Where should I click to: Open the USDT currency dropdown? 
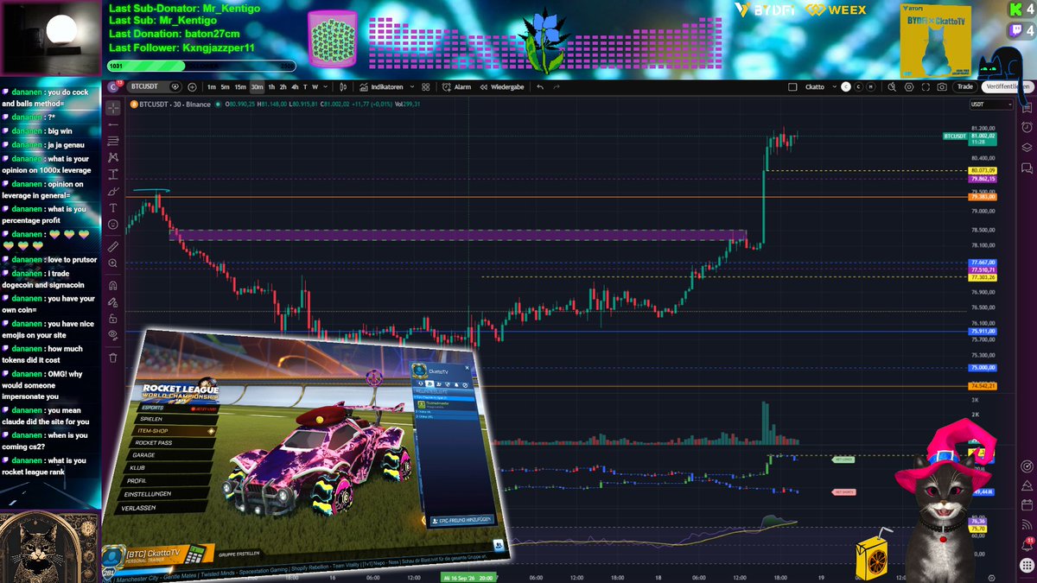990,105
